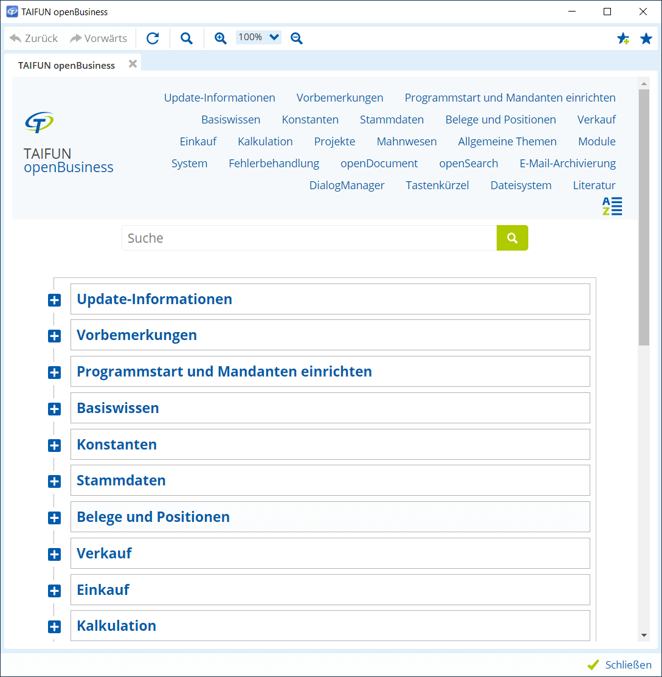The height and width of the screenshot is (677, 662).
Task: Expand the Basiswissen tree node
Action: (54, 409)
